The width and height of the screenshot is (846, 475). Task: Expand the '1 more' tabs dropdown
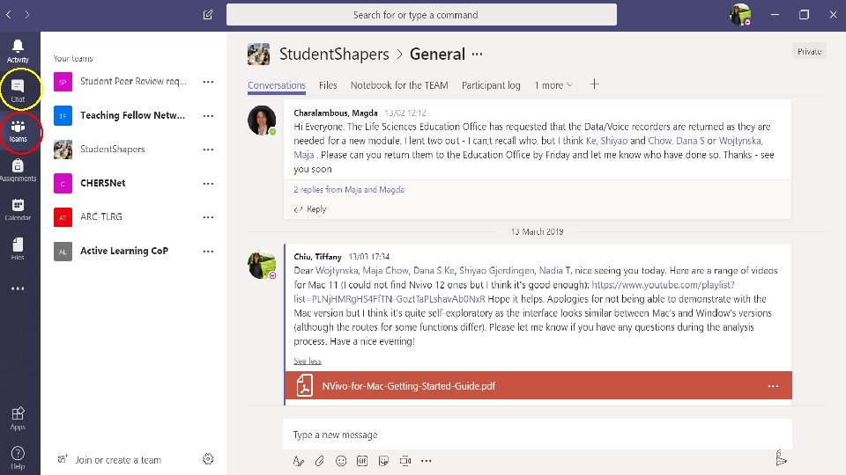coord(553,85)
